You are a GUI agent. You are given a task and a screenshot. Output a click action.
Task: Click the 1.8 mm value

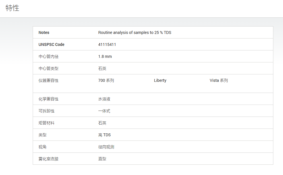(105, 56)
